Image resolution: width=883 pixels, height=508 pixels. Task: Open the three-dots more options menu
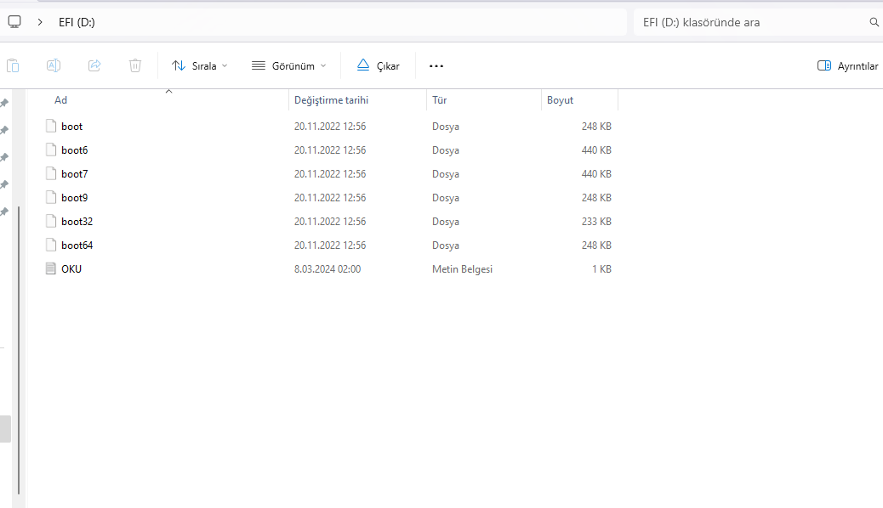pos(436,65)
